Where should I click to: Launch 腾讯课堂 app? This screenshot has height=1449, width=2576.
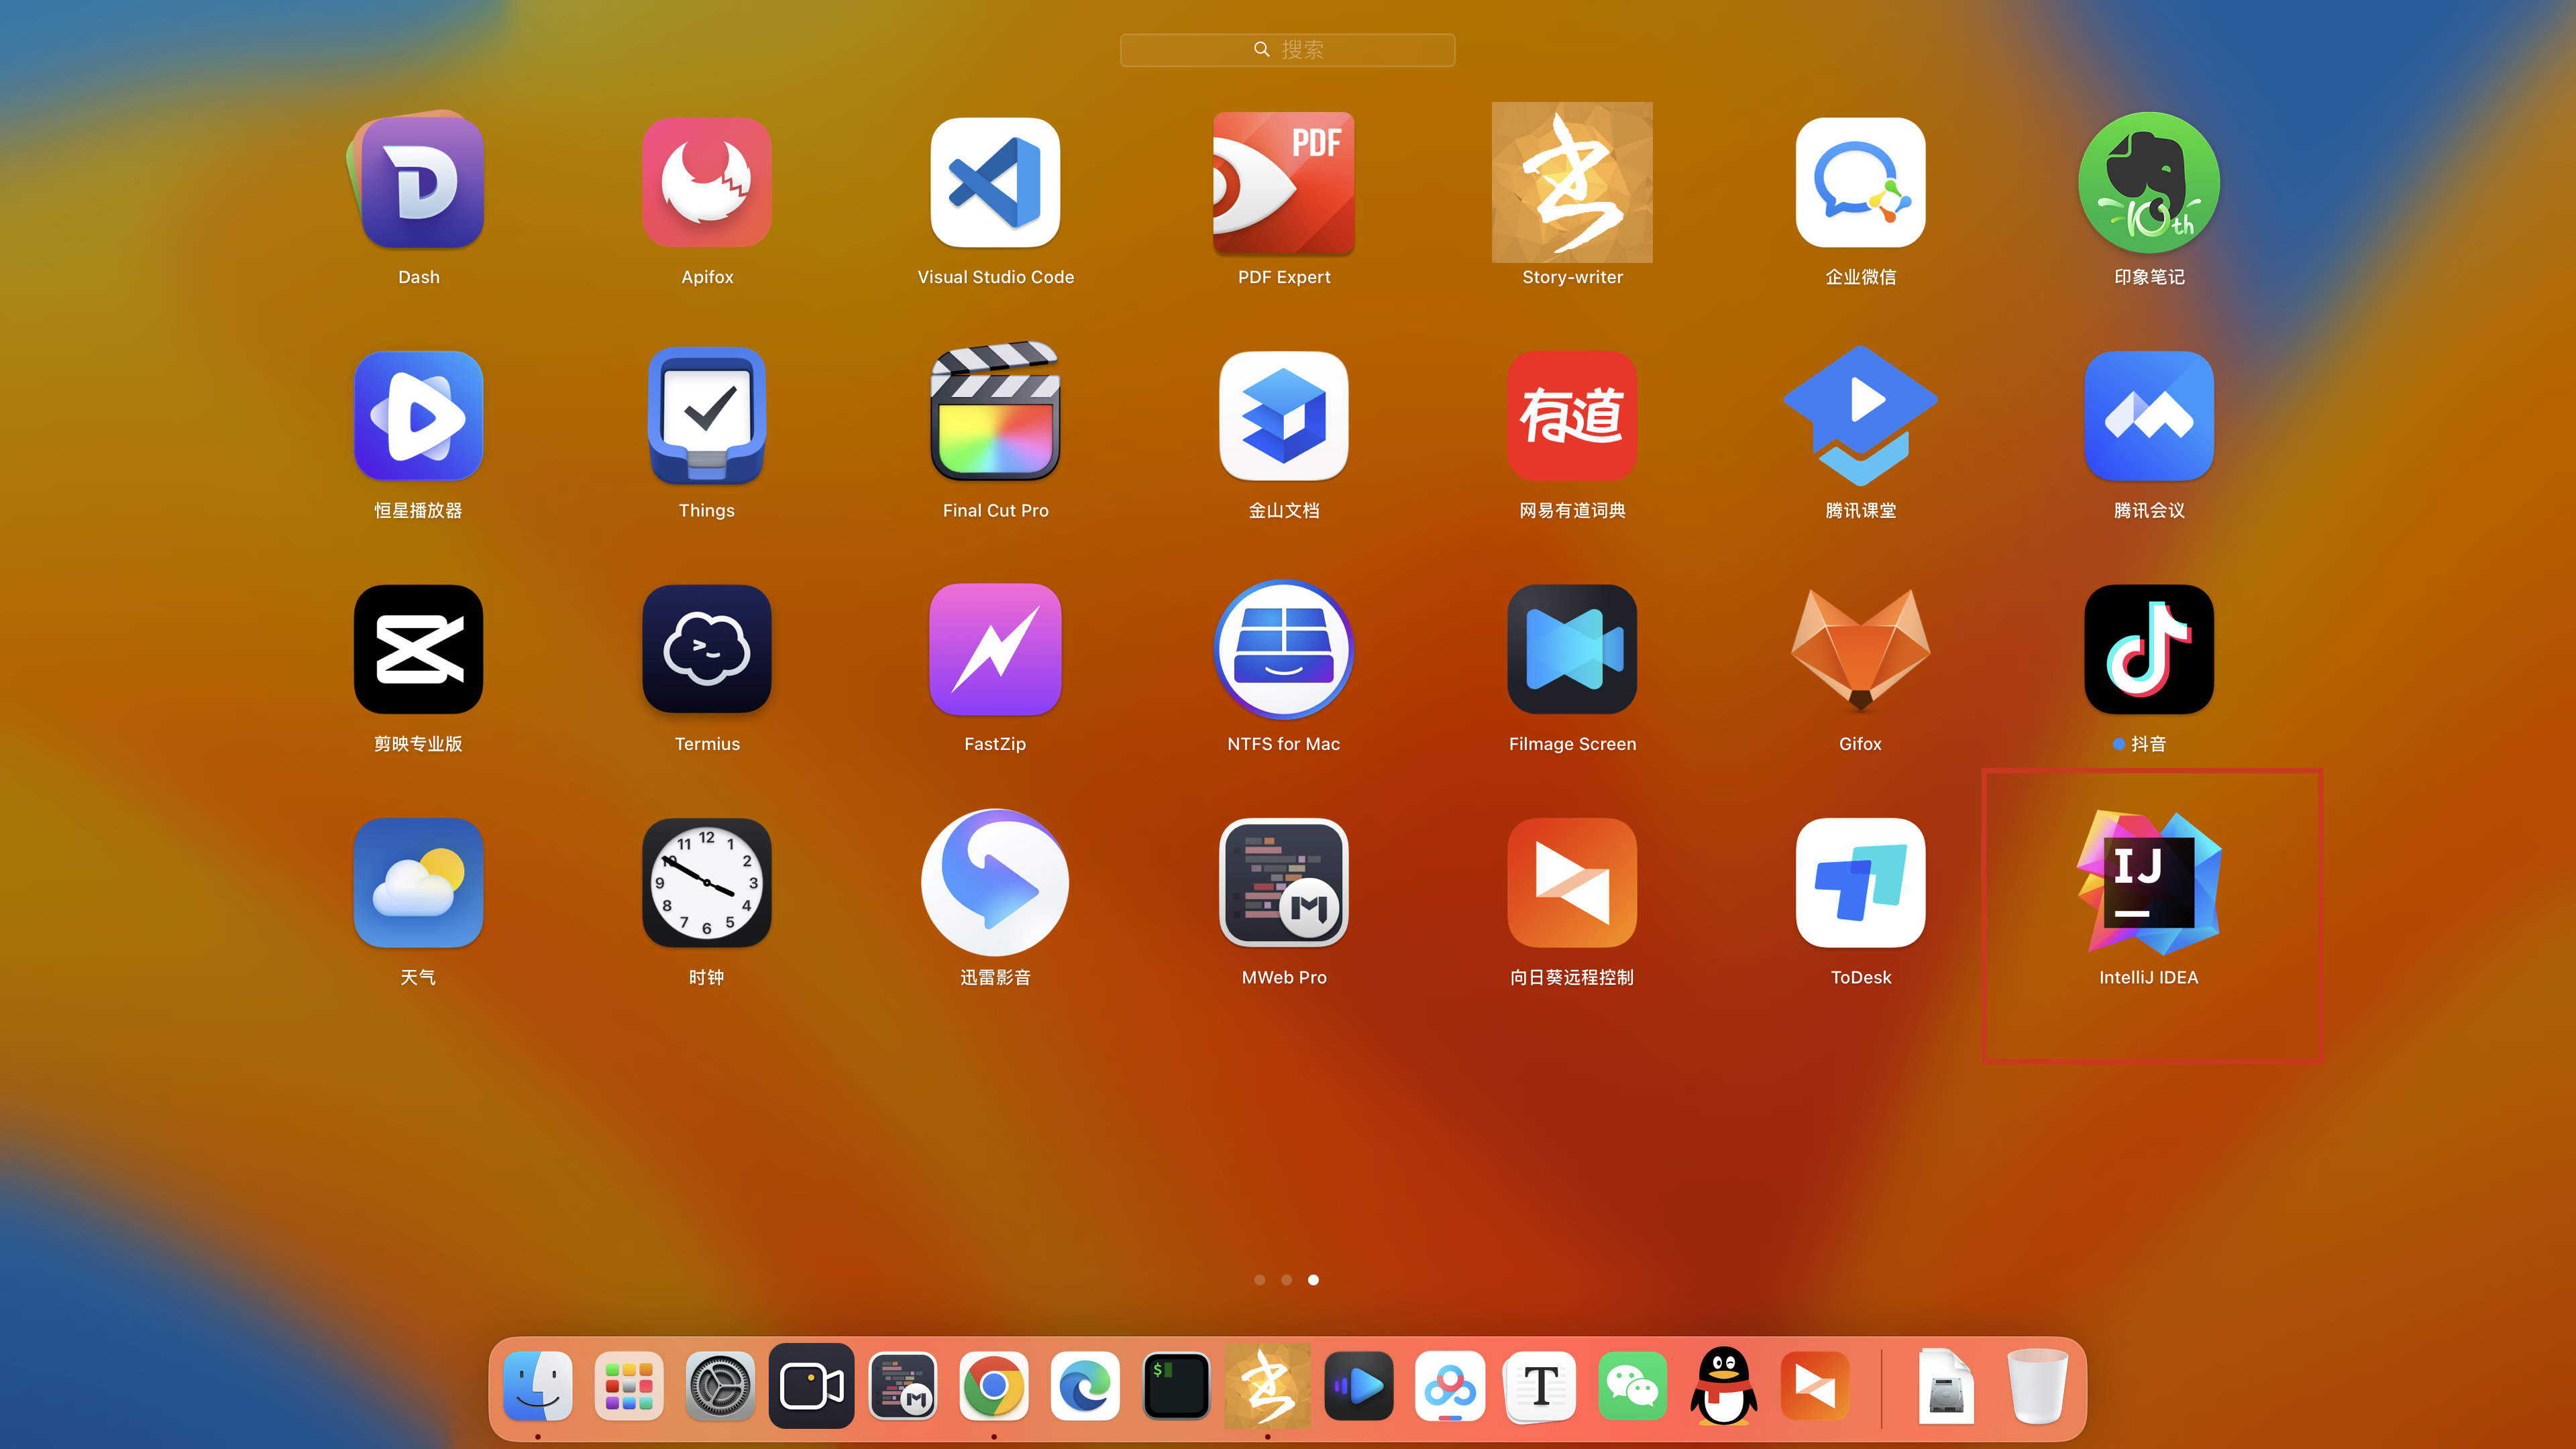coord(1860,416)
